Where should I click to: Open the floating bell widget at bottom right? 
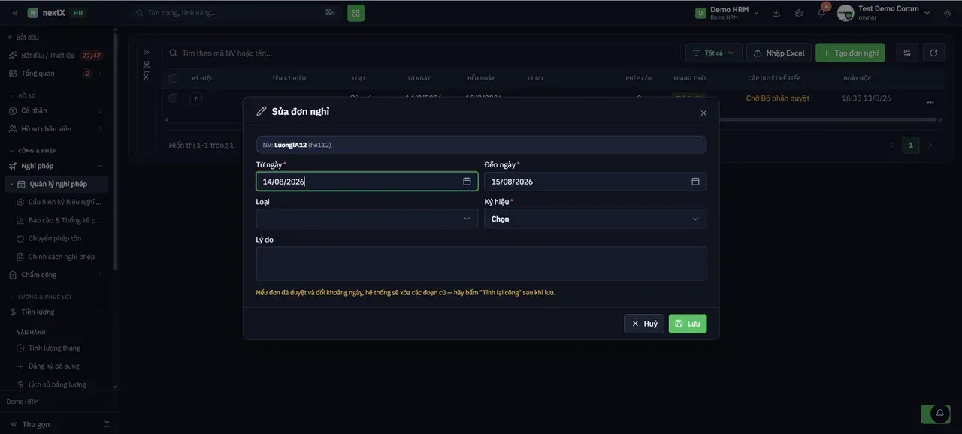939,414
